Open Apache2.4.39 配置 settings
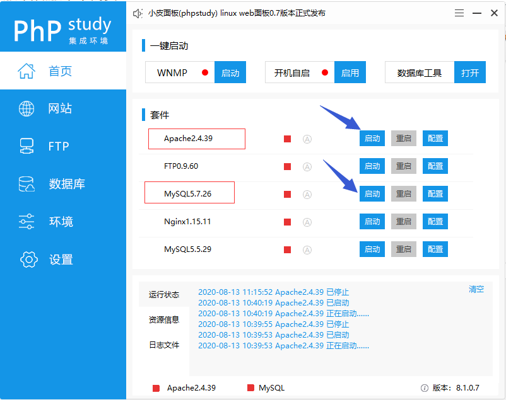 point(435,139)
